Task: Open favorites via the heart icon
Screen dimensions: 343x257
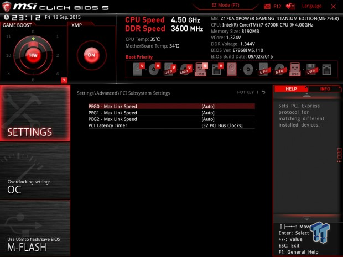Action: pyautogui.click(x=290, y=6)
